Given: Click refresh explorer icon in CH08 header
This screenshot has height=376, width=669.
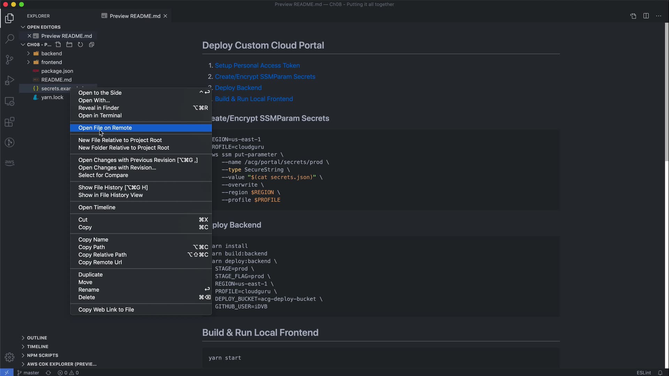Looking at the screenshot, I should [x=80, y=45].
